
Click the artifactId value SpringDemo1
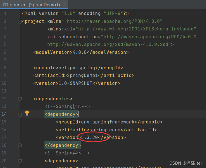pyautogui.click(x=82, y=76)
